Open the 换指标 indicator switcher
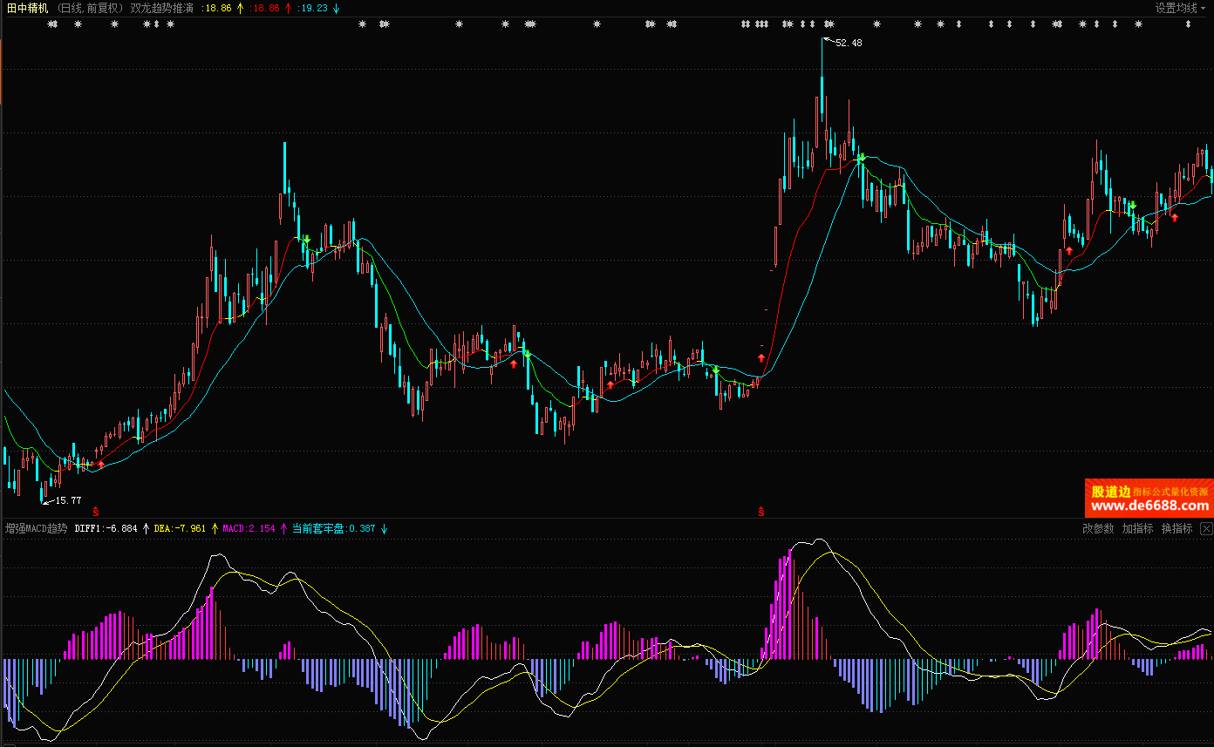The image size is (1214, 747). point(1176,528)
